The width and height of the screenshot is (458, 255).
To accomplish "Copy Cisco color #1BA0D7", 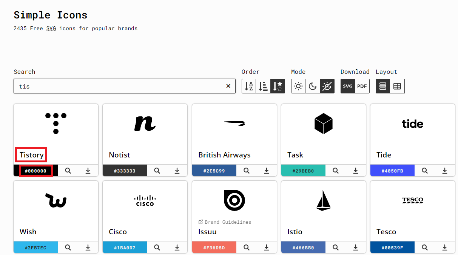I will point(125,247).
